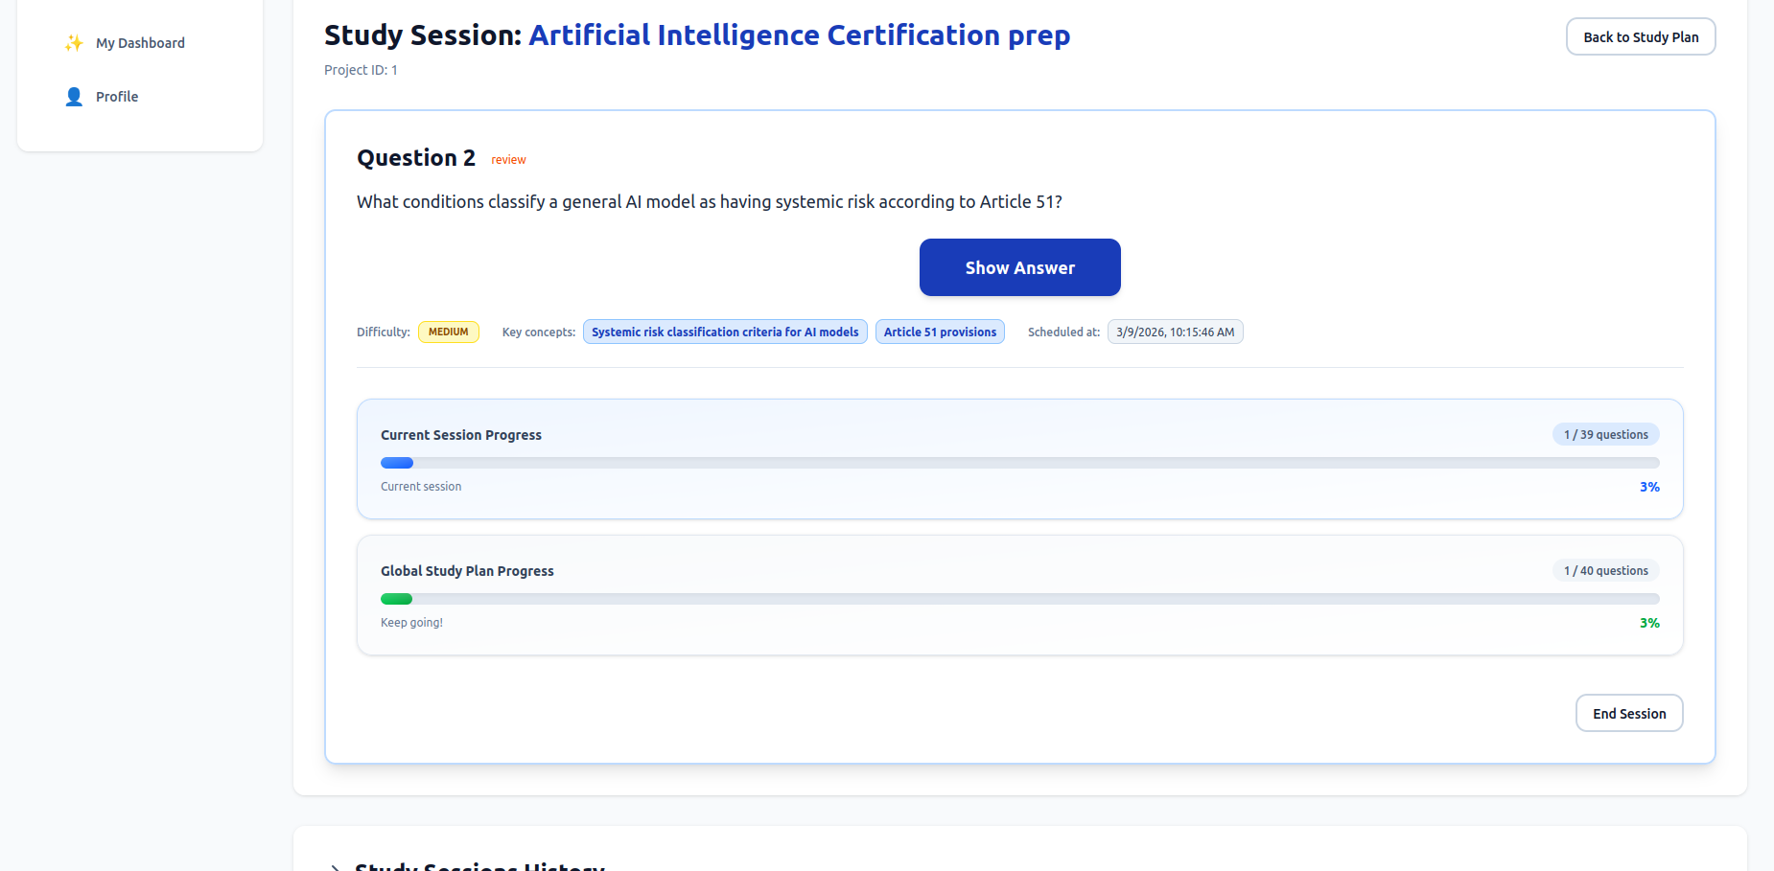Click the 1 / 40 questions counter

click(1605, 570)
